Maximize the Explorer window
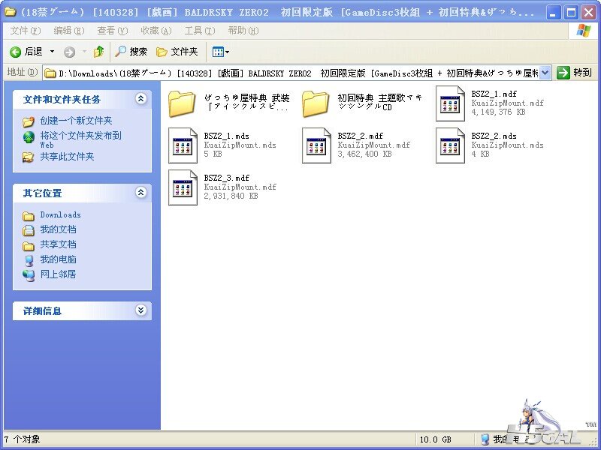This screenshot has height=450, width=601. [571, 13]
